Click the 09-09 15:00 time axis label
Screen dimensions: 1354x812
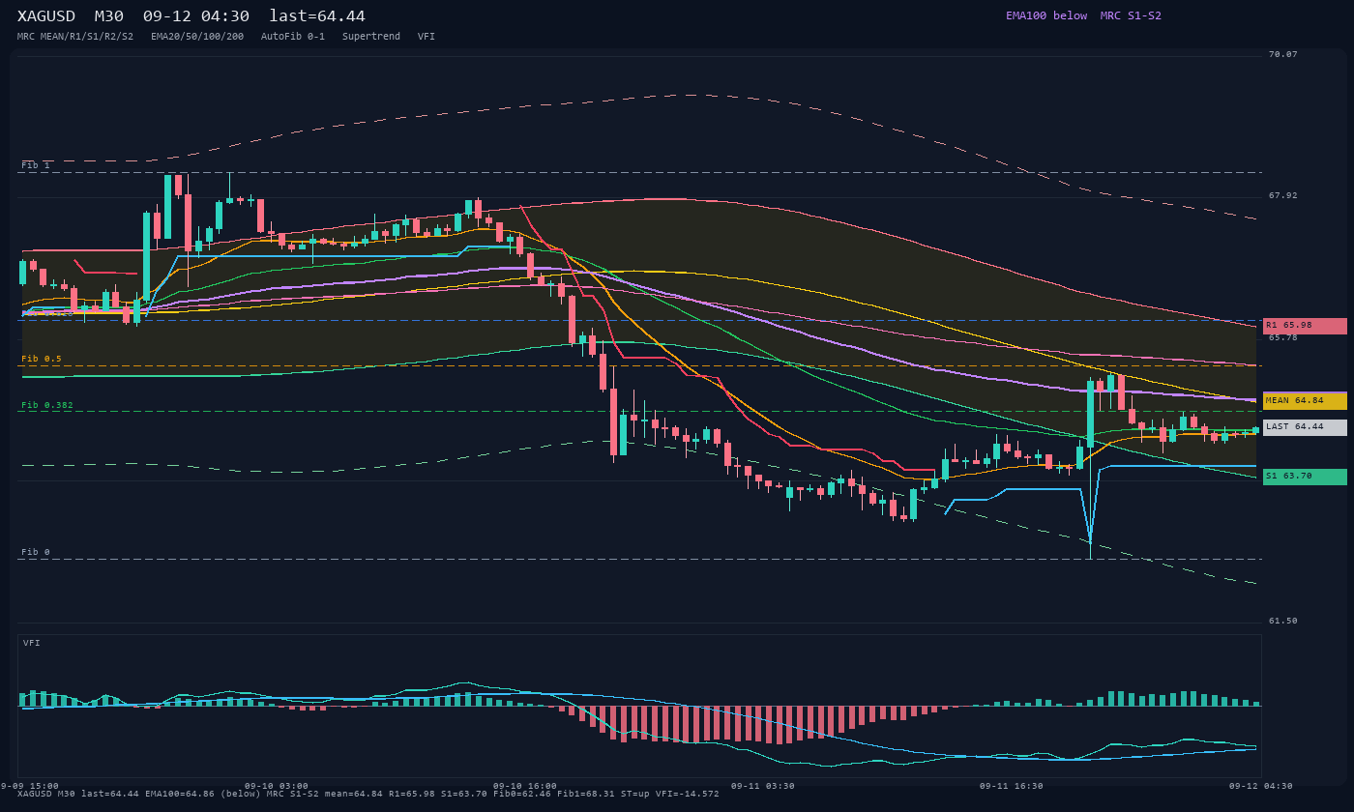point(29,786)
